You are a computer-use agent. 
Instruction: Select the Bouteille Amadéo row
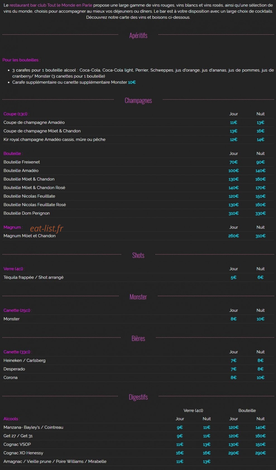tap(138, 171)
